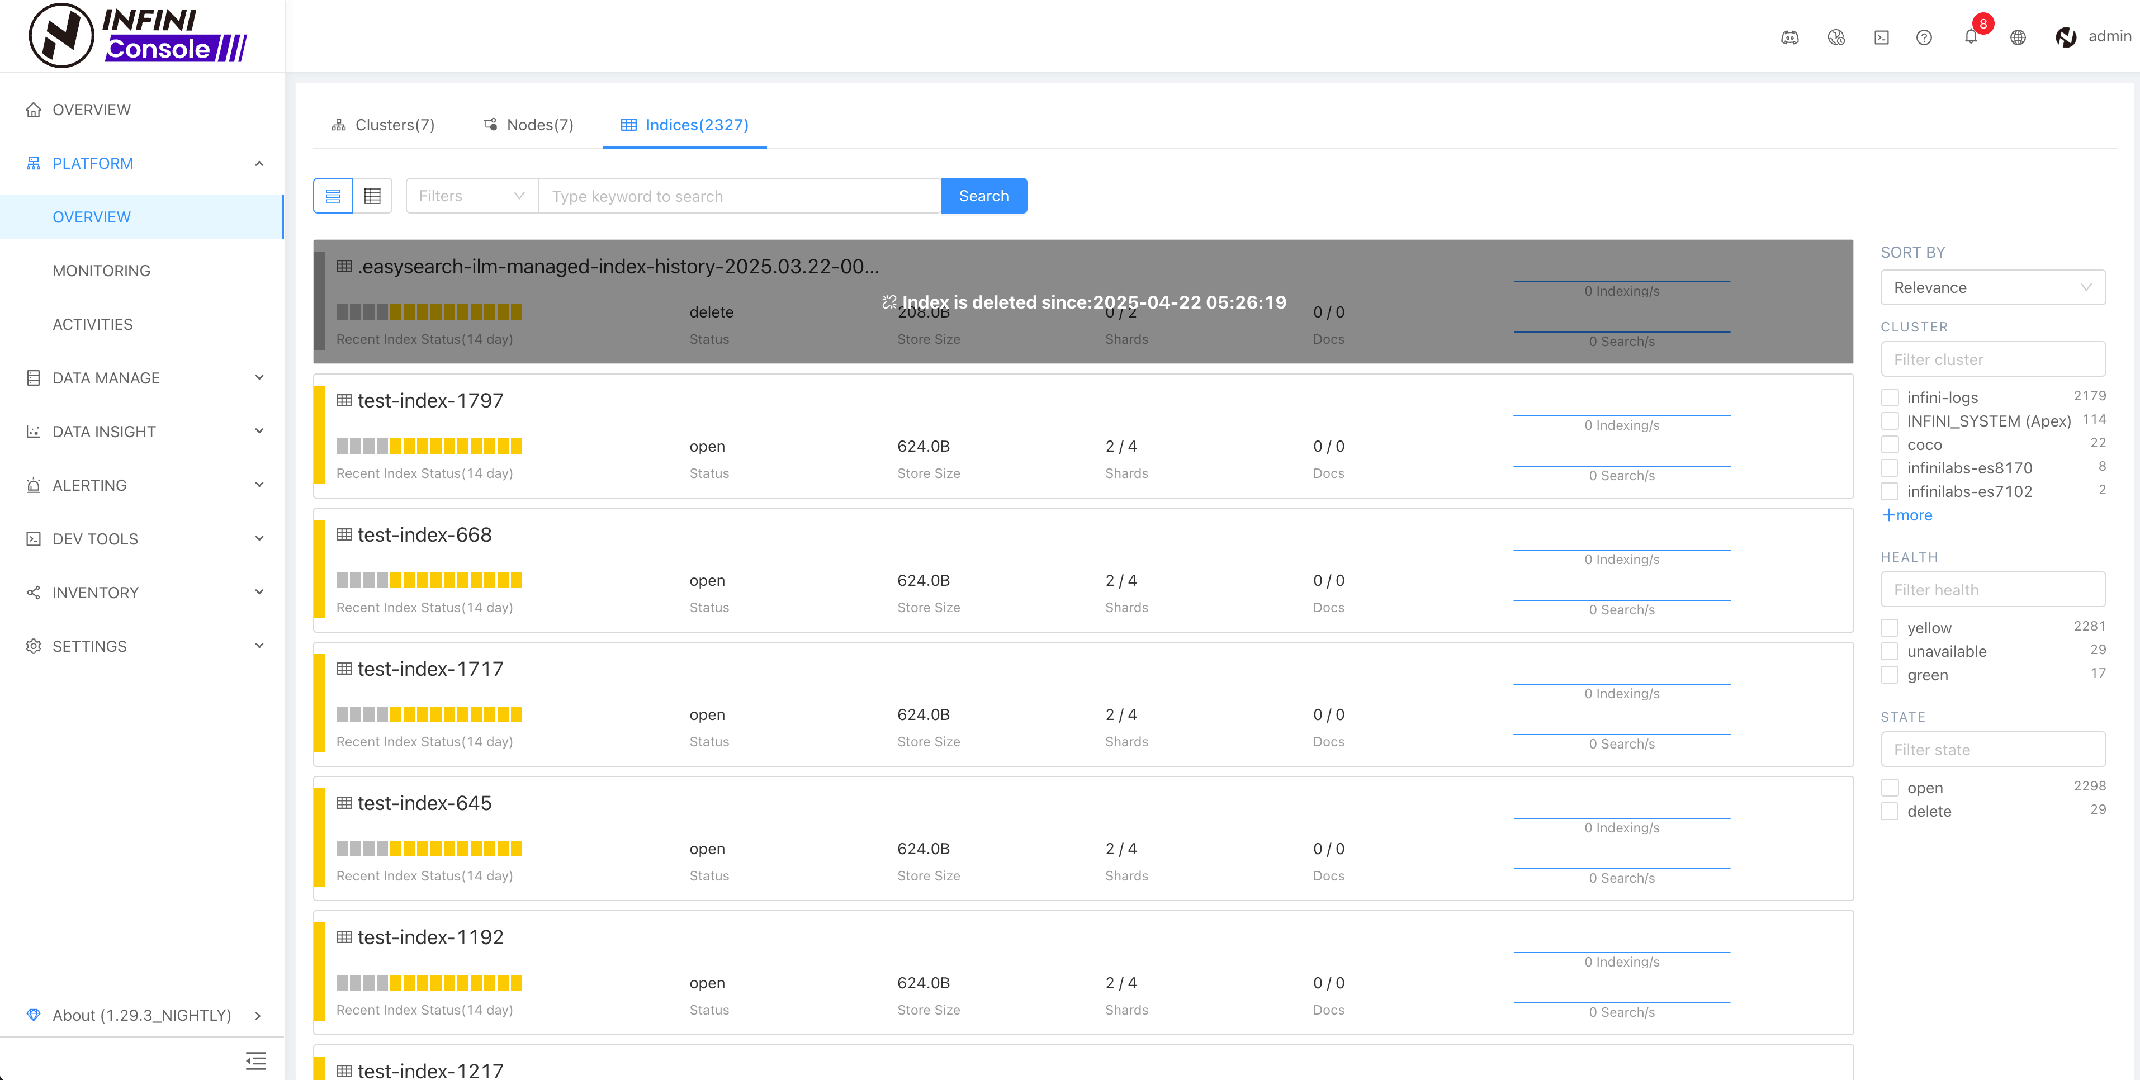Switch to list card view icon
The width and height of the screenshot is (2140, 1080).
click(333, 196)
